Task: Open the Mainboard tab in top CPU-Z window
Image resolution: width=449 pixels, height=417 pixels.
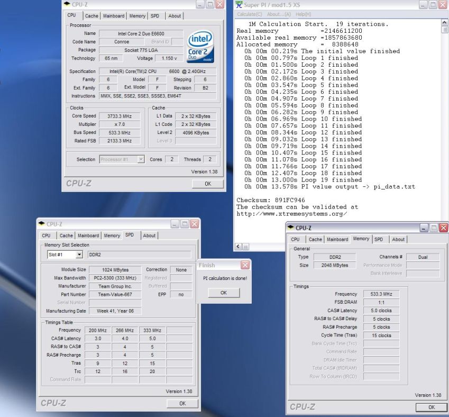Action: click(114, 16)
